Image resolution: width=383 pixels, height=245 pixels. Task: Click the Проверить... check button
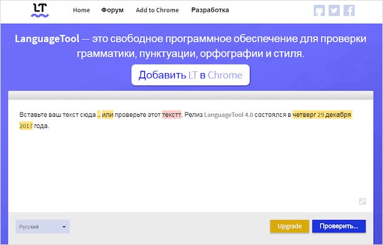[339, 226]
